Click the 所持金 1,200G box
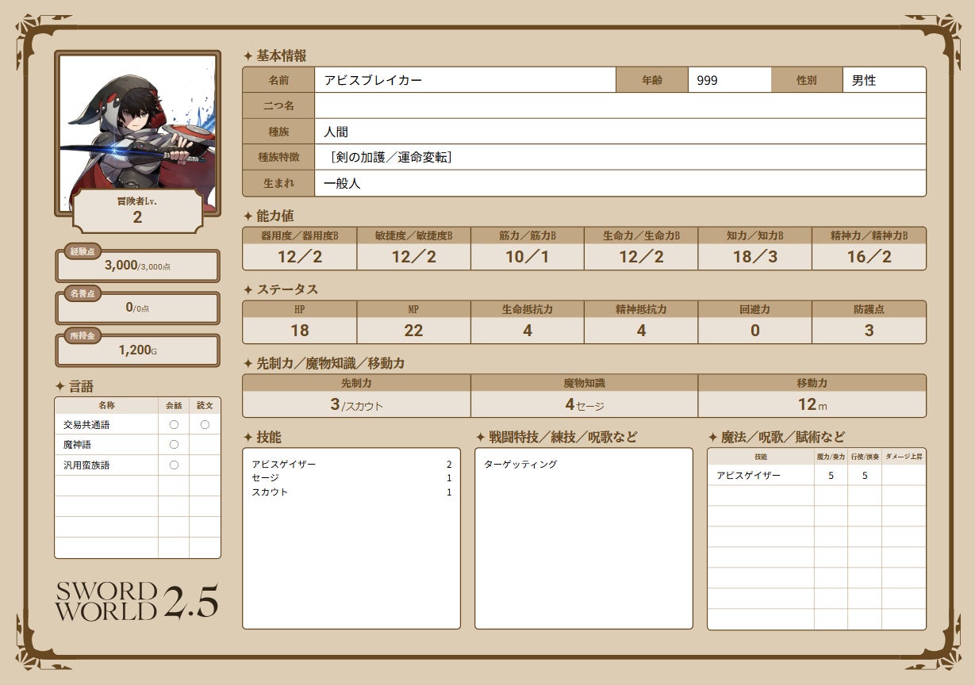 (137, 350)
